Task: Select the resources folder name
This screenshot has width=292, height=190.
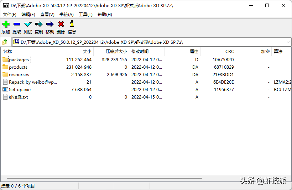Action: tap(19, 75)
